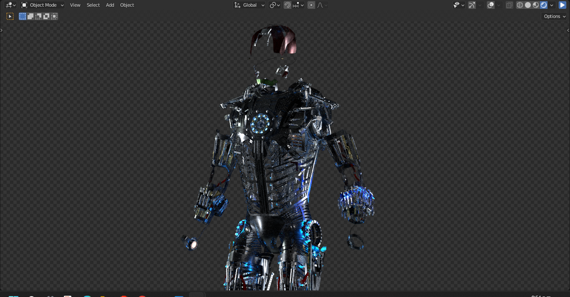Open the Object menu
The image size is (570, 297).
click(x=127, y=5)
